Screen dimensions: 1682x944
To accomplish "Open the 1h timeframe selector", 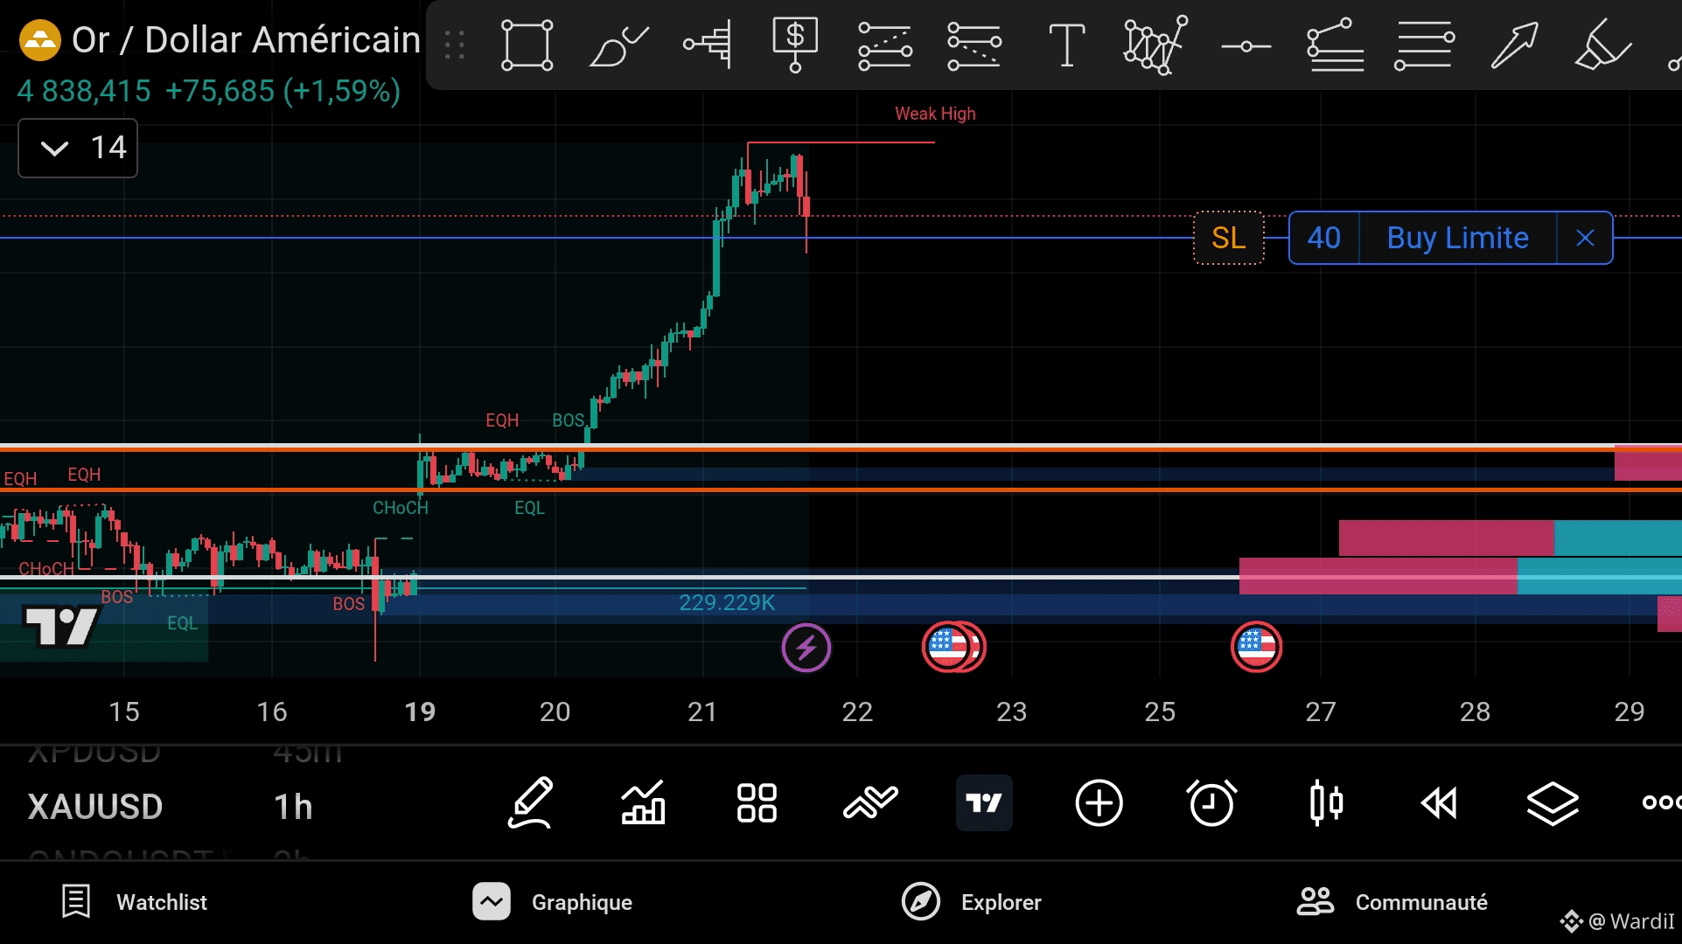I will coord(293,807).
